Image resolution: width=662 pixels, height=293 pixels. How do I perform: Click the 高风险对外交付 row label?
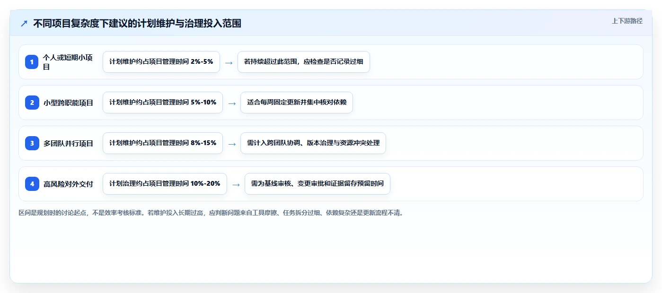pos(69,184)
